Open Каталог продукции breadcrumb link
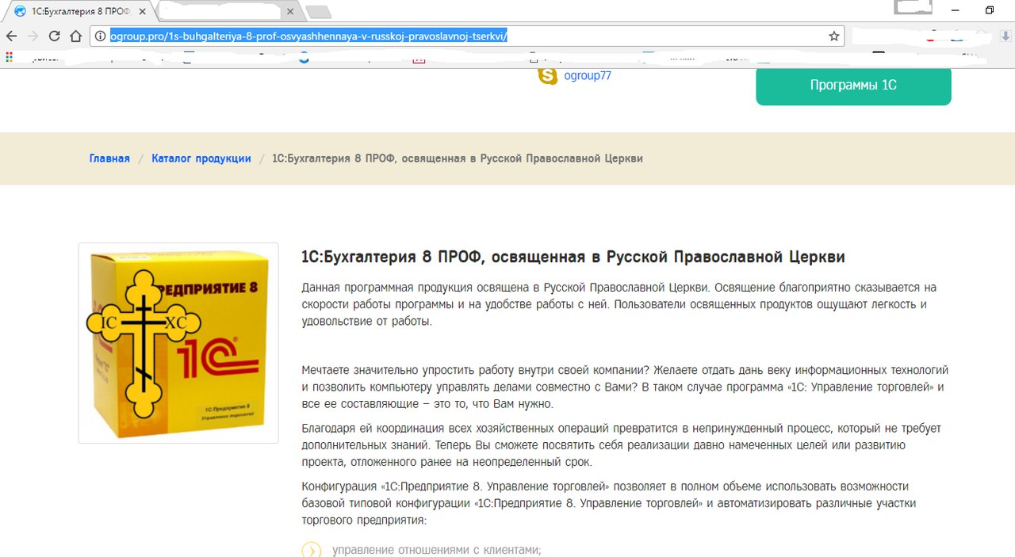 pos(201,158)
